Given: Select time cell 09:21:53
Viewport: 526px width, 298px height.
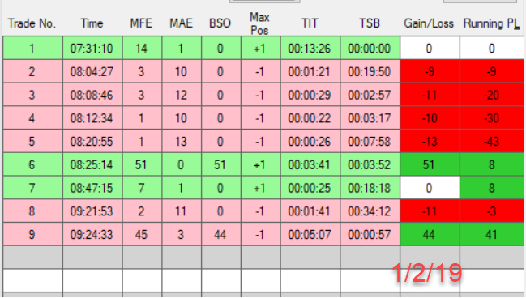Looking at the screenshot, I should [92, 211].
